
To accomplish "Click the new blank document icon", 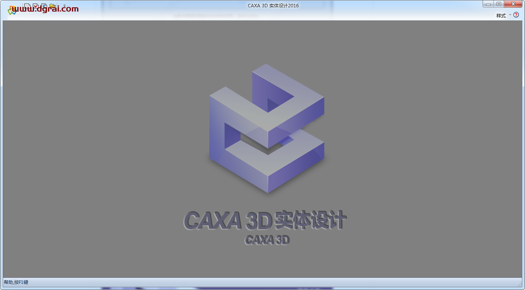I will click(27, 6).
